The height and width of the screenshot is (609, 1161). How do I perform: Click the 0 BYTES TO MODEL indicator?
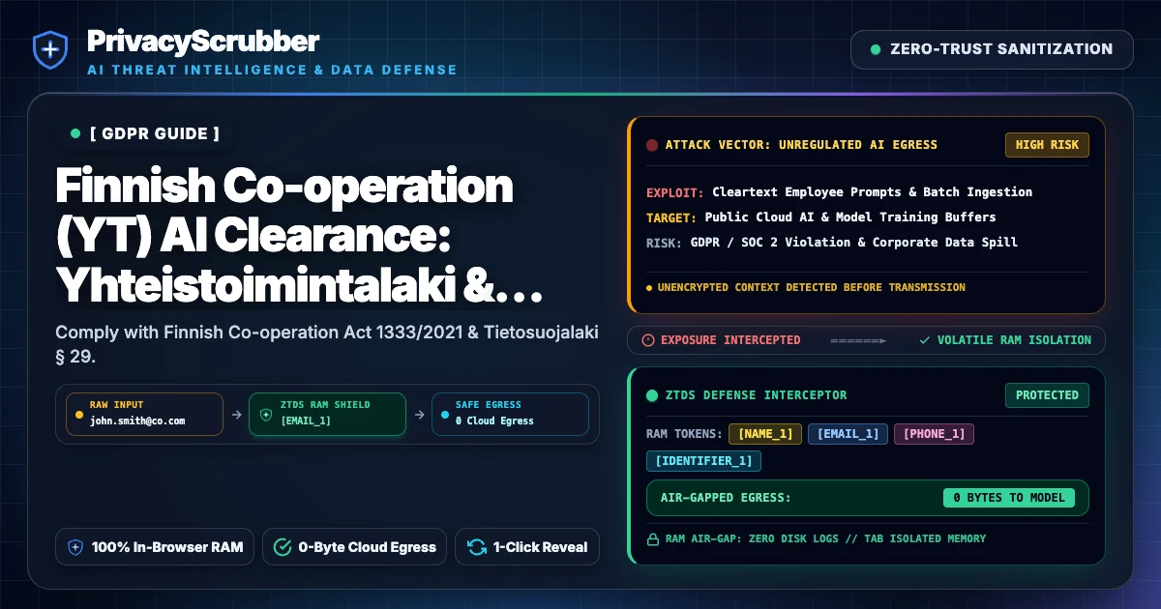tap(1009, 498)
